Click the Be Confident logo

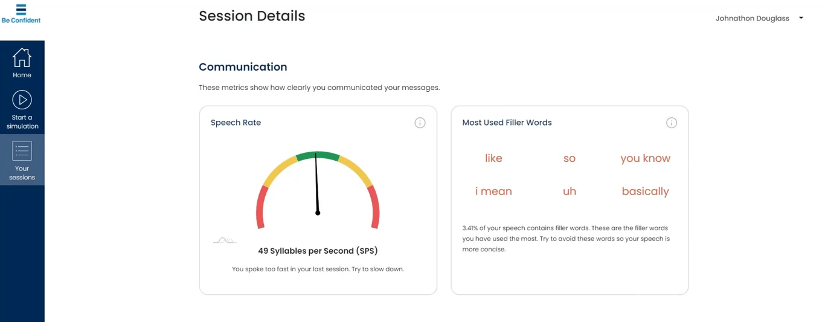(x=21, y=13)
